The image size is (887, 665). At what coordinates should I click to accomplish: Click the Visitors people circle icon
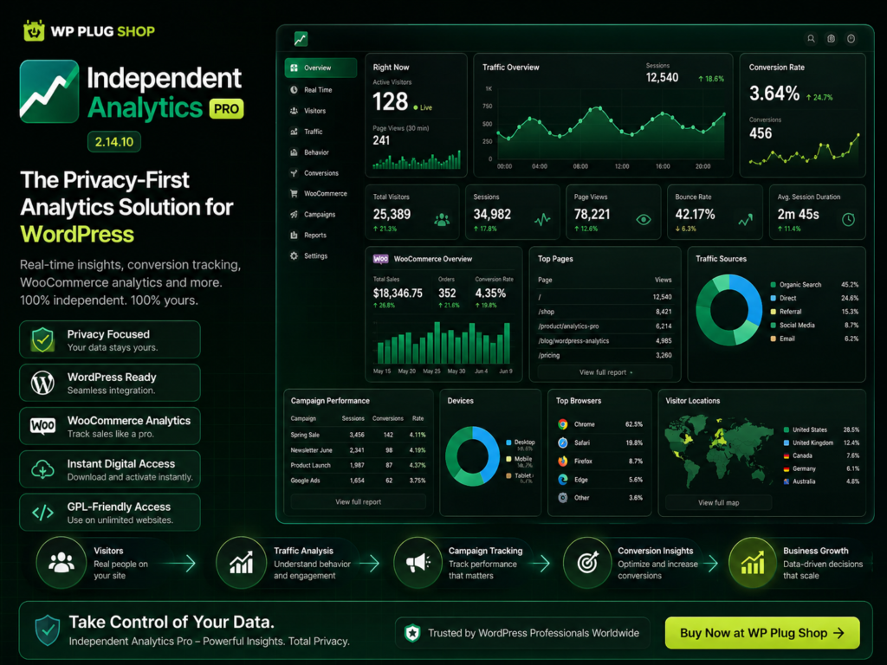tap(62, 563)
